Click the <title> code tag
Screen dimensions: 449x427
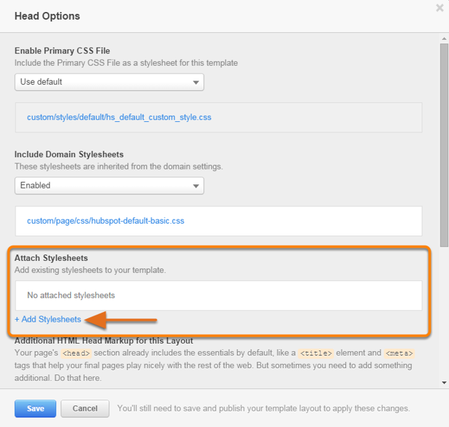coord(316,353)
